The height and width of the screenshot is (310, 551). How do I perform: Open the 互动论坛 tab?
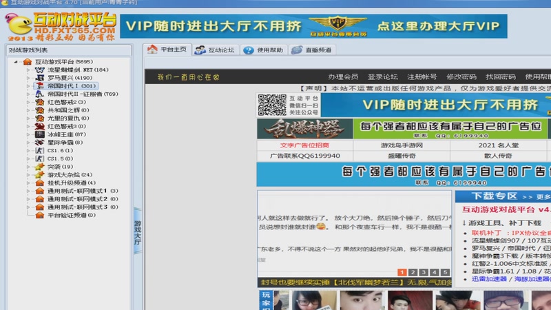pos(215,50)
